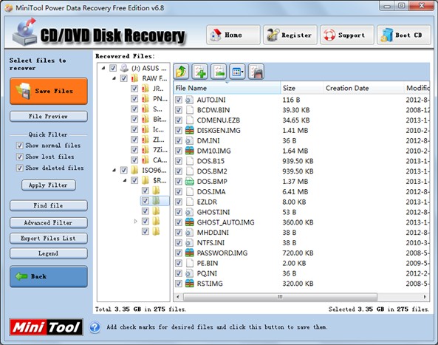This screenshot has width=438, height=345.
Task: Click the RST.IMG archive icon
Action: pos(189,284)
